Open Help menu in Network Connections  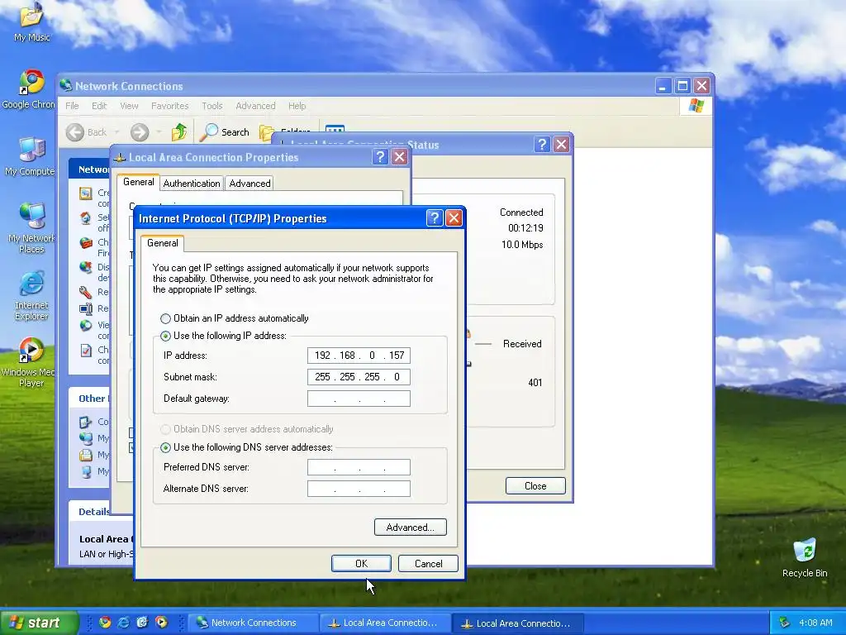point(297,106)
